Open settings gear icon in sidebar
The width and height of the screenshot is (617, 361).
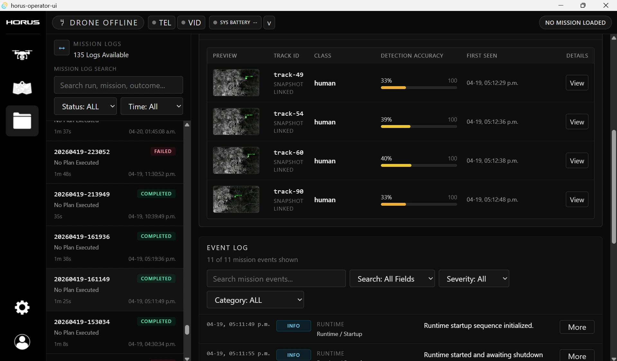pyautogui.click(x=22, y=308)
